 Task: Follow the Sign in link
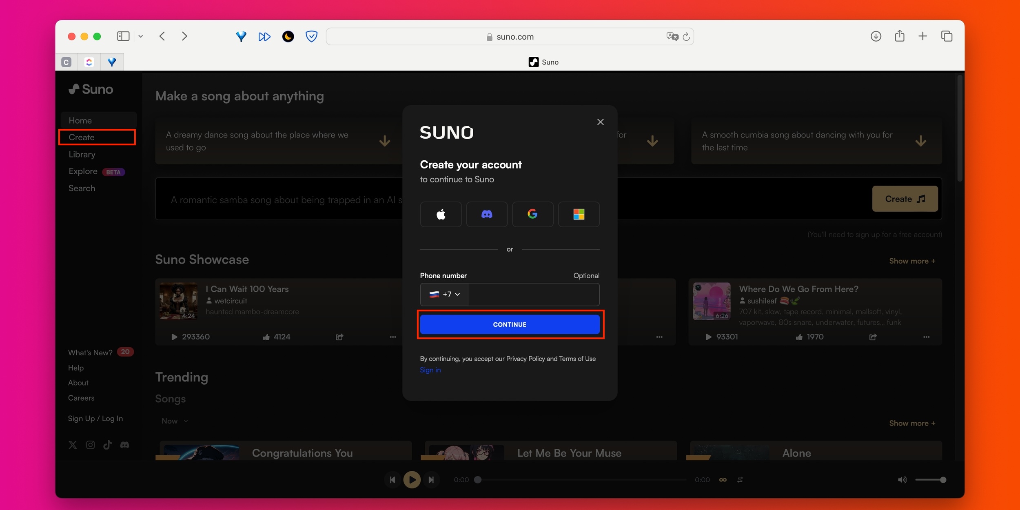(430, 370)
